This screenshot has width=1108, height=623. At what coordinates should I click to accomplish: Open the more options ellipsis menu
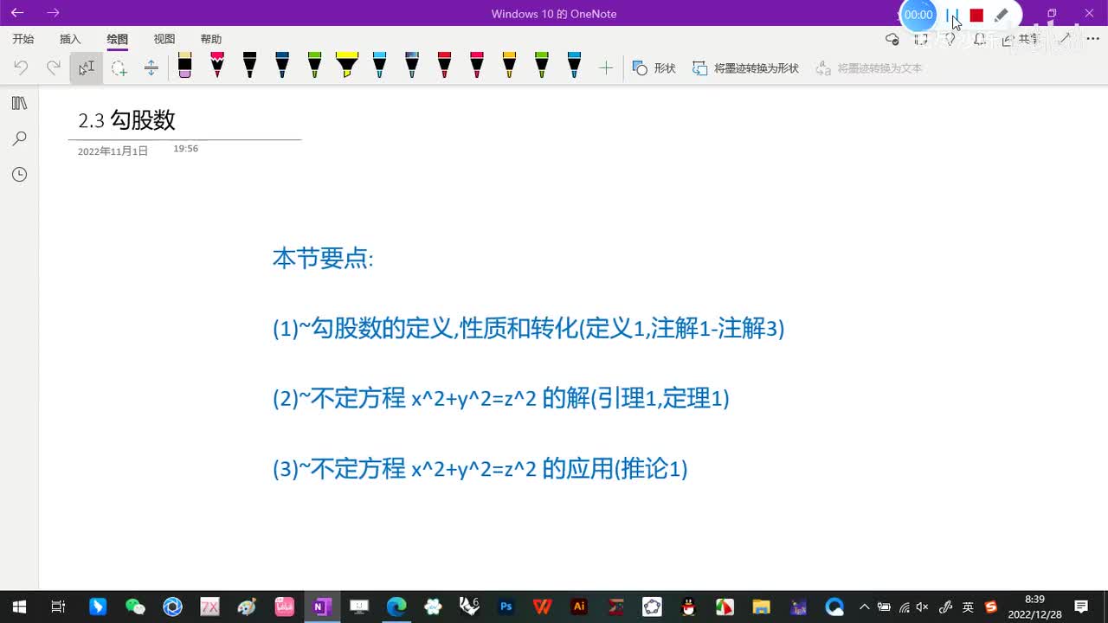[x=1092, y=39]
